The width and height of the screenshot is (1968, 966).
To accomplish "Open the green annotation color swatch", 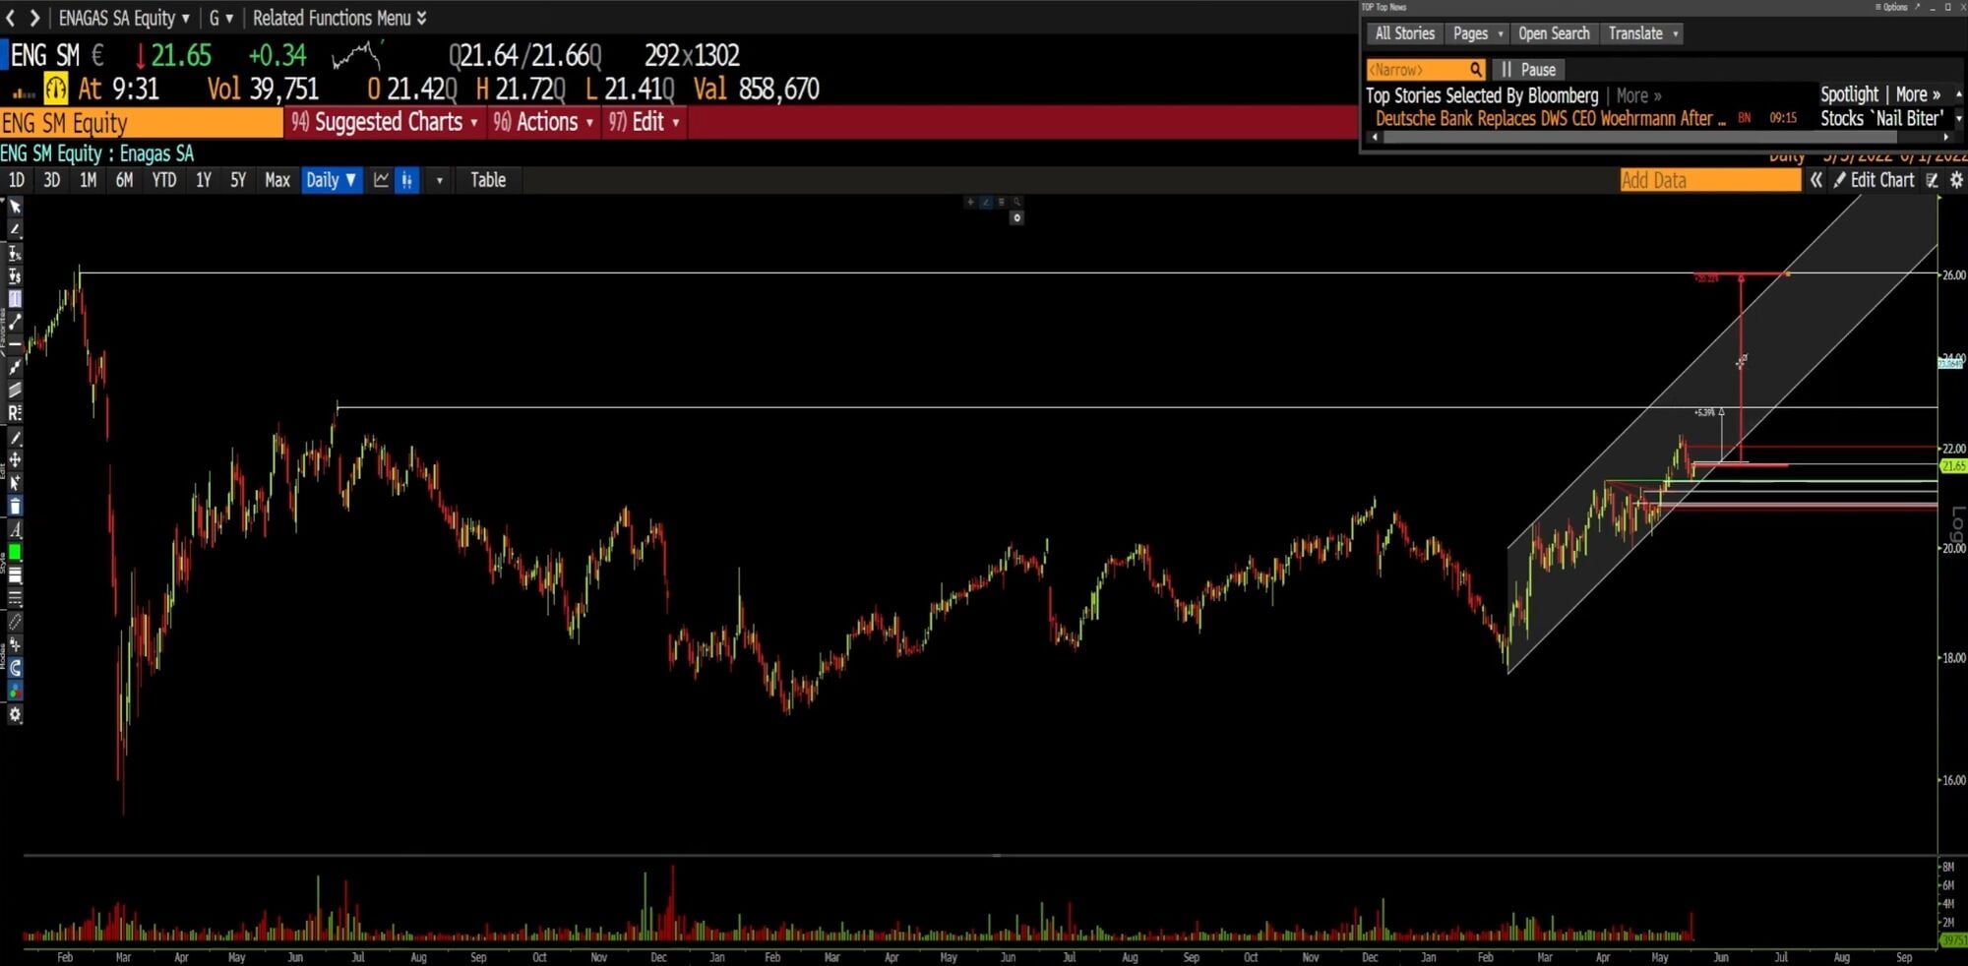I will click(15, 553).
